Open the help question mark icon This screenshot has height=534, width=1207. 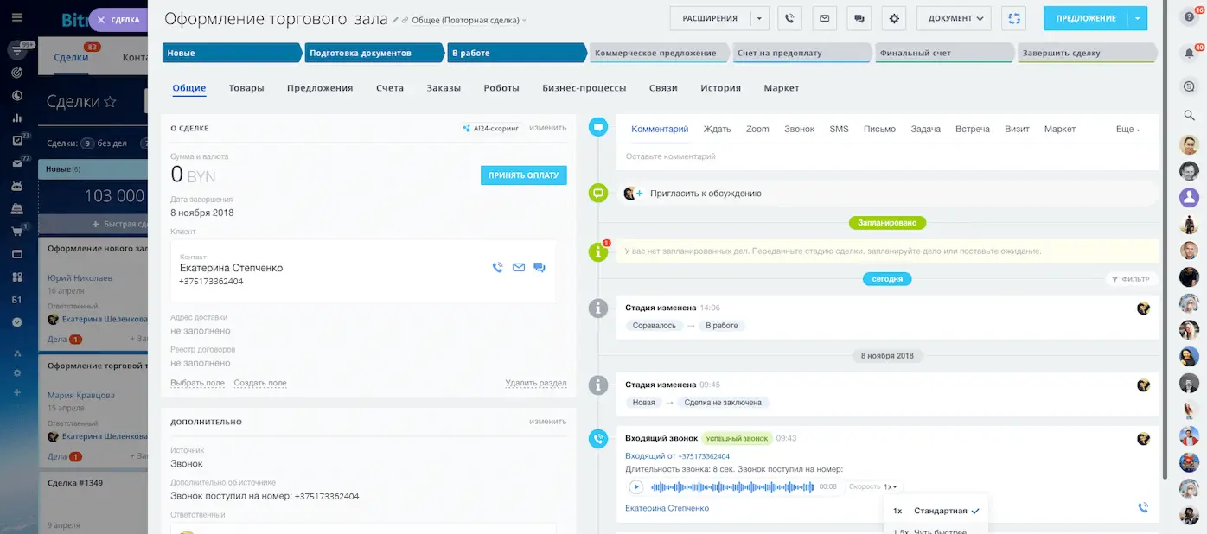1189,17
